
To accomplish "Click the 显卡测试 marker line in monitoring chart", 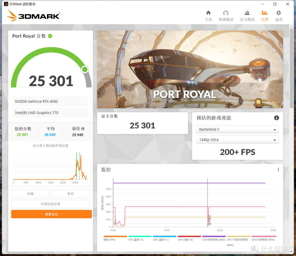I will (208, 203).
